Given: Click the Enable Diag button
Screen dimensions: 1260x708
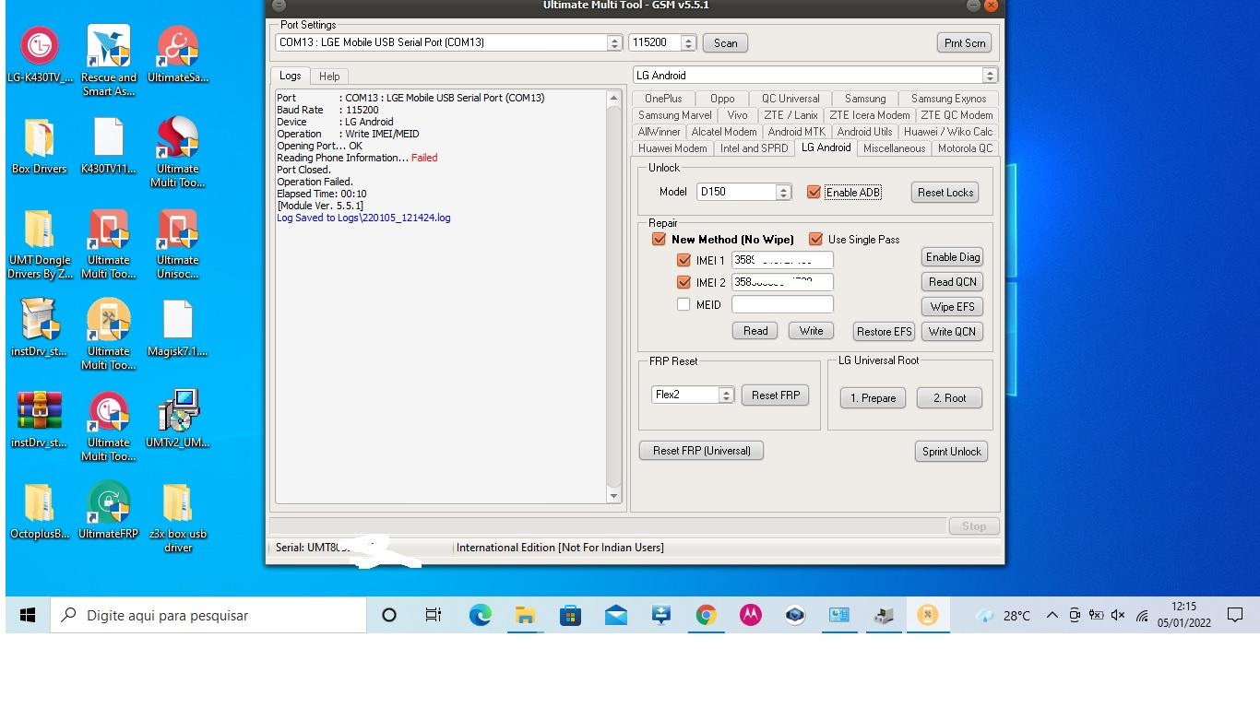Looking at the screenshot, I should click(x=953, y=257).
